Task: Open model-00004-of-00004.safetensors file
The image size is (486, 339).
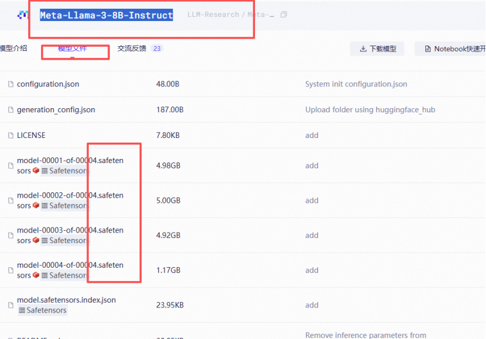Action: tap(70, 270)
